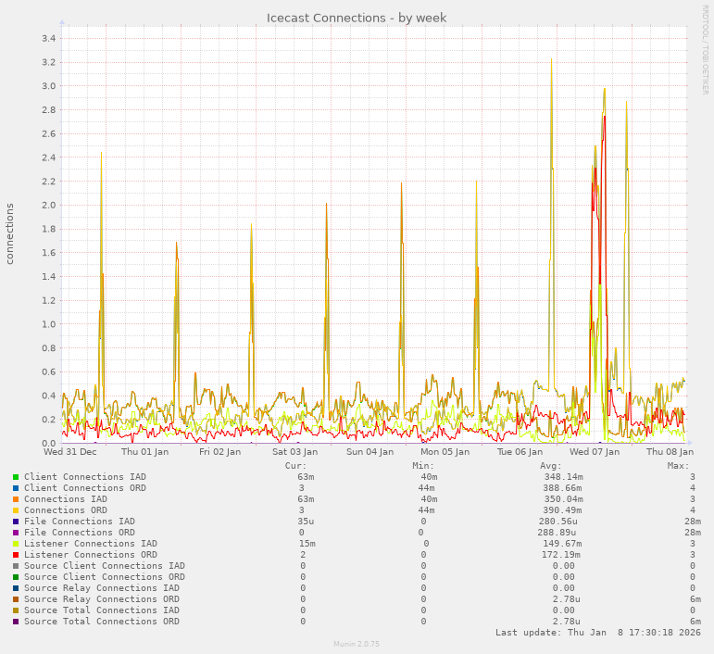Click the Source Relay Connections ORD swatch
The height and width of the screenshot is (654, 714).
pos(16,599)
